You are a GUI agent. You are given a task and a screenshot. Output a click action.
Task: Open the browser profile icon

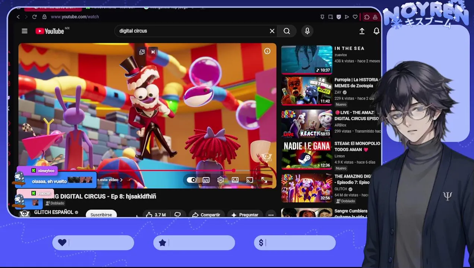pos(375,17)
